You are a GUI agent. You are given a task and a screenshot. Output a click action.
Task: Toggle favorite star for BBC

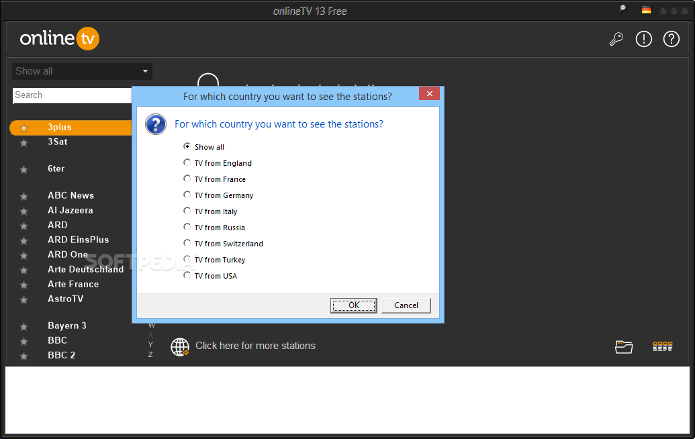pyautogui.click(x=24, y=342)
